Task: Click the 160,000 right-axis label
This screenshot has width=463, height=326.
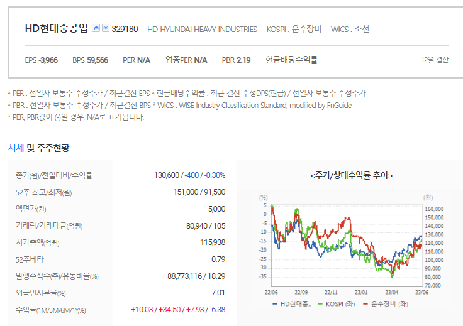Action: tap(434, 209)
